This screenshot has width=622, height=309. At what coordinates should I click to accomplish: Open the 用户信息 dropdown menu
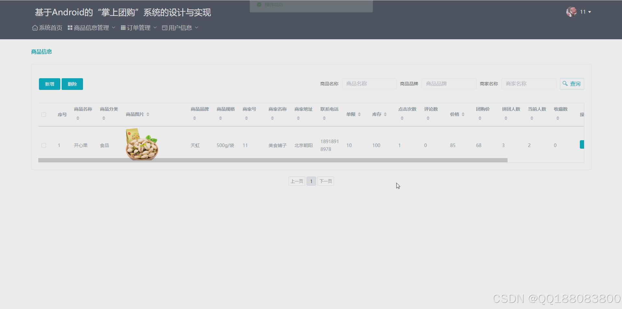[x=180, y=28]
